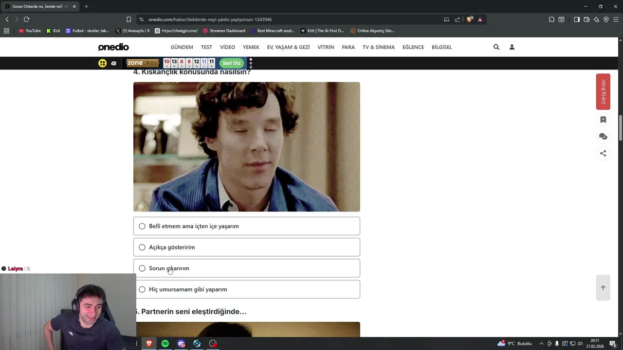Click the address bar URL field
623x350 pixels.
point(292,19)
